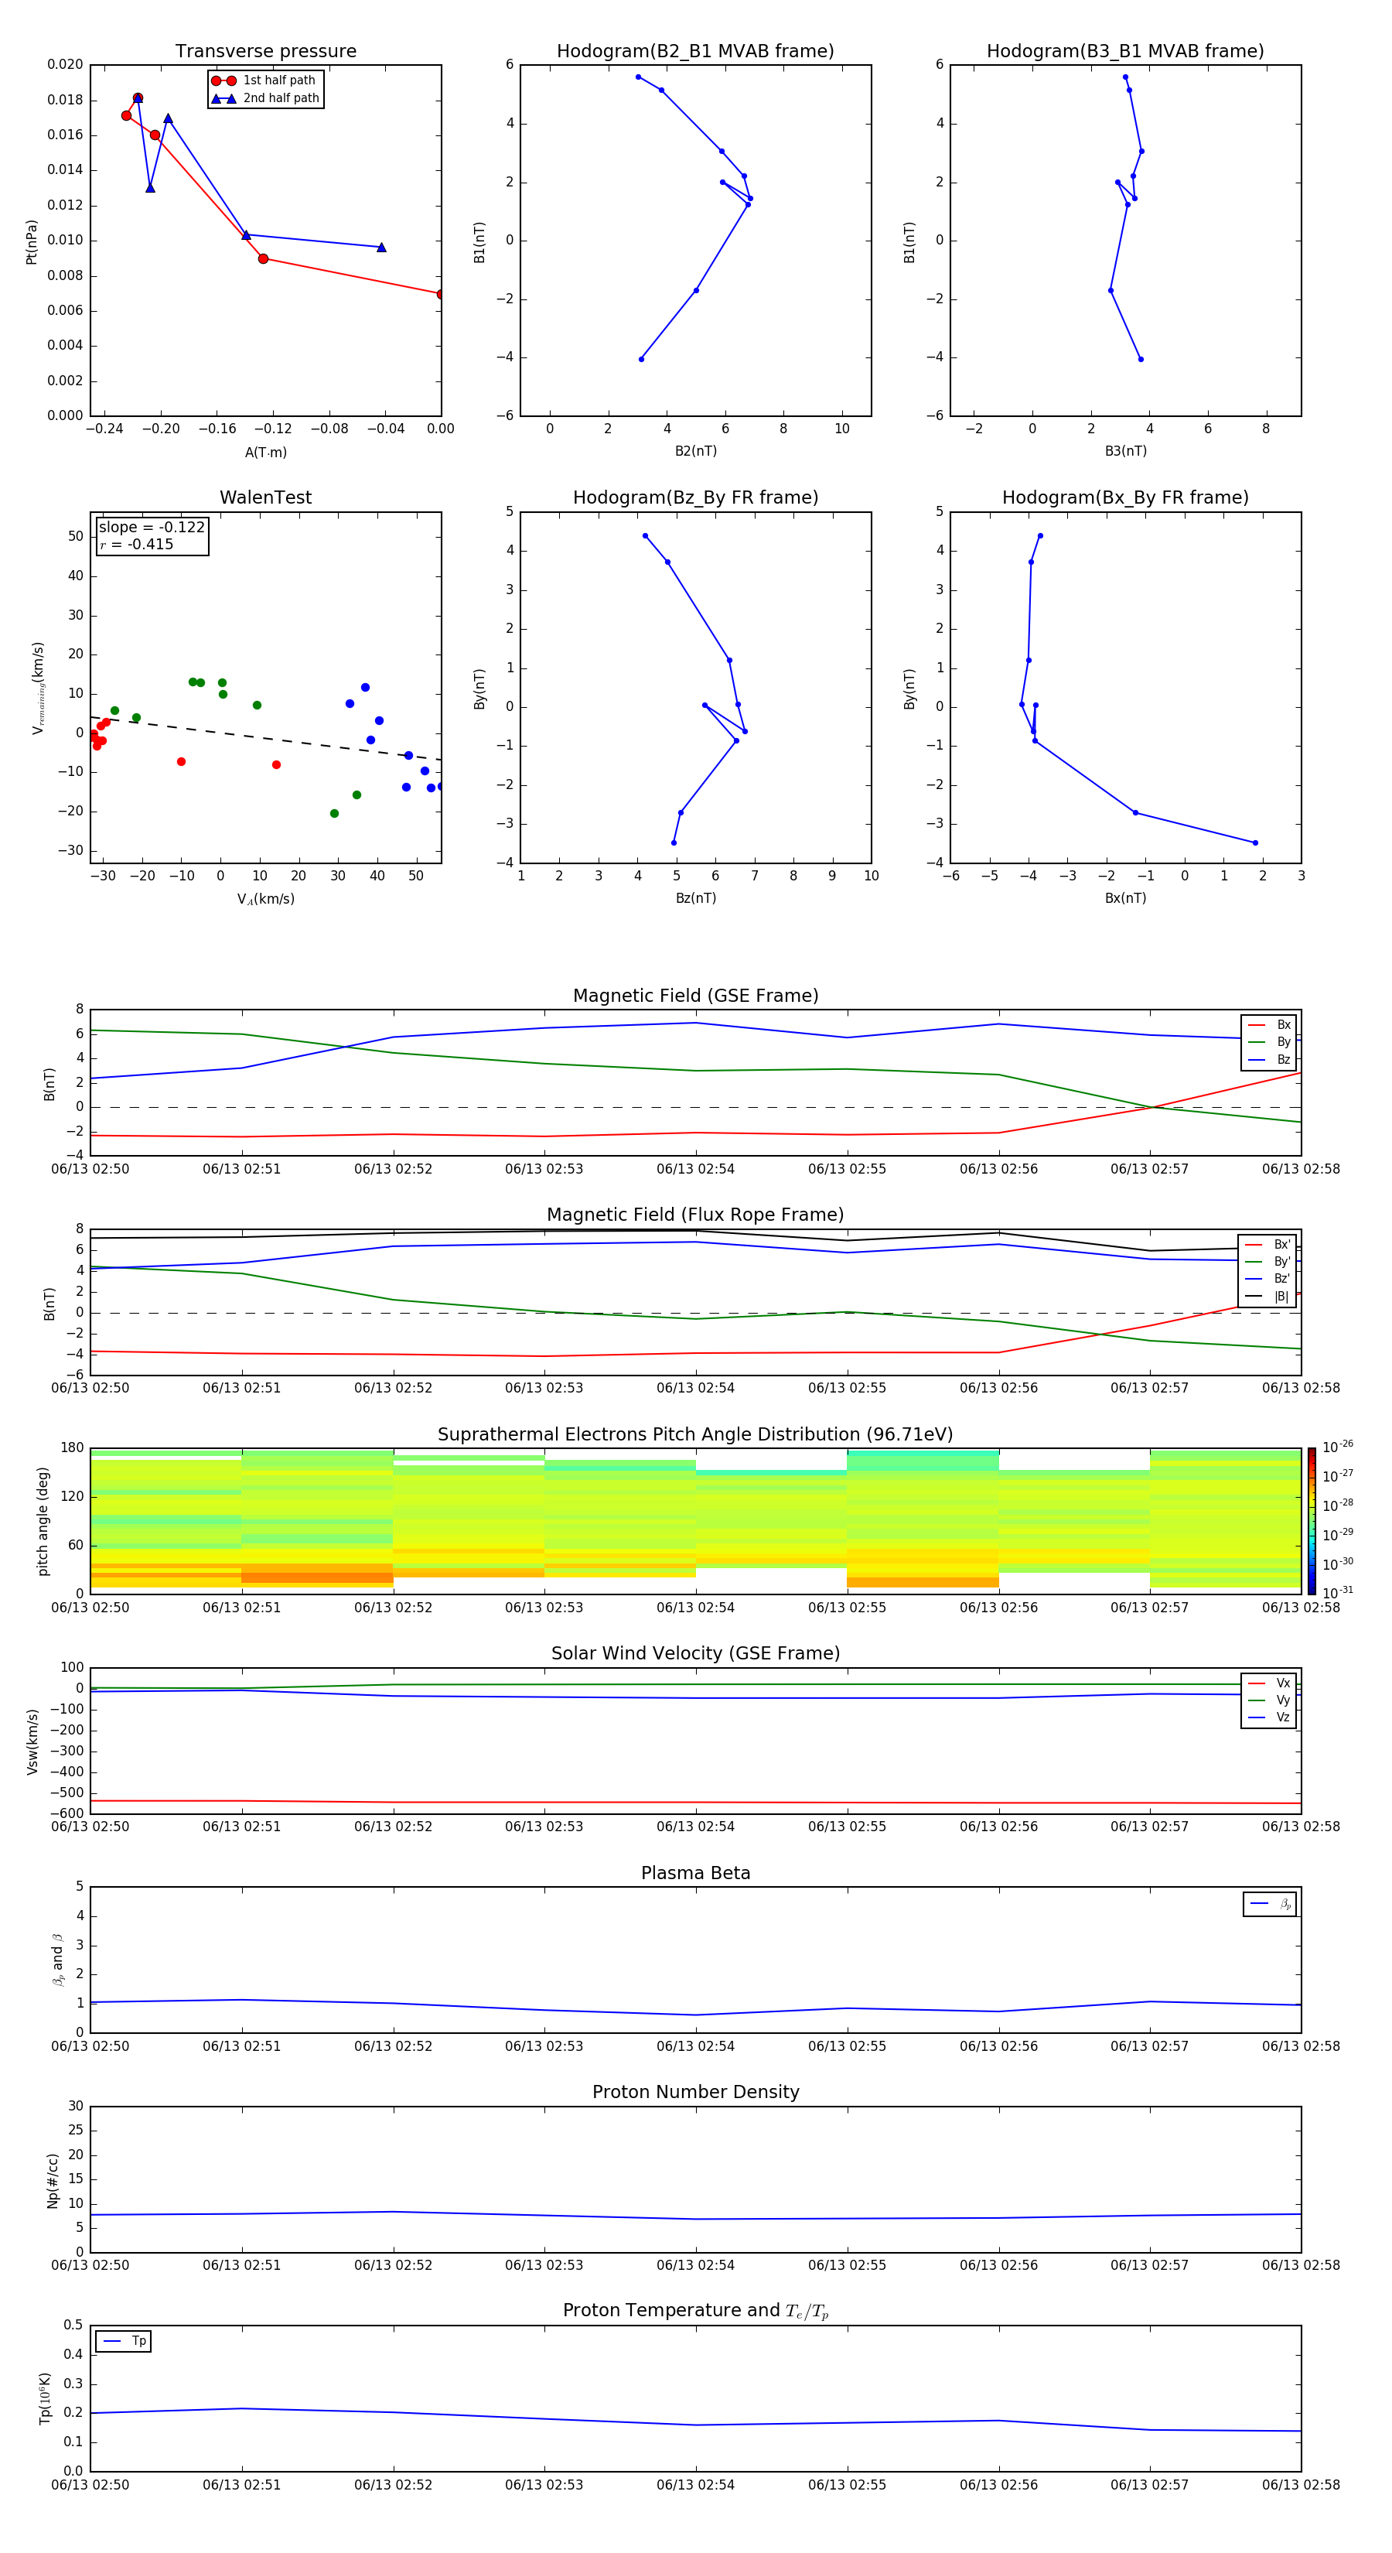1392x2553 pixels.
Task: Click the 'WalenTest' plot title
Action: [x=265, y=497]
